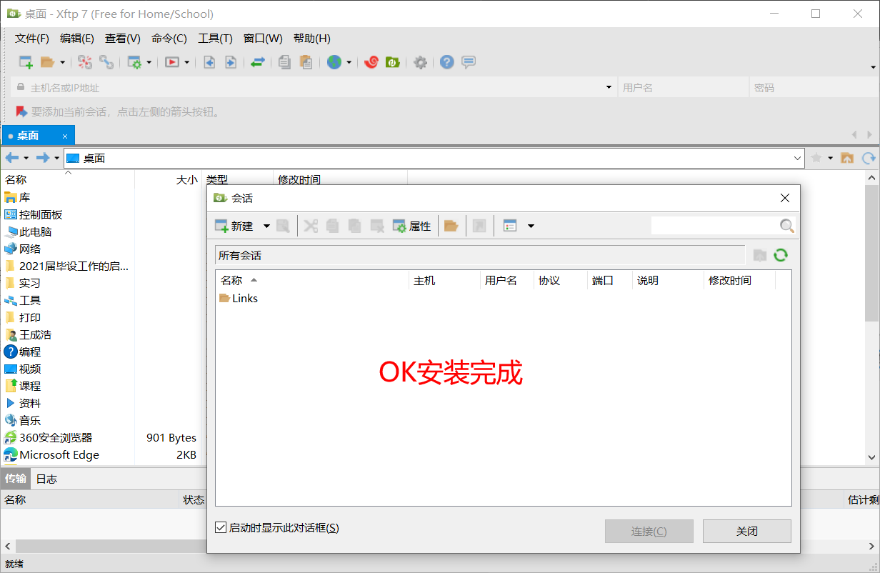Select 此电脑 in the file list
The width and height of the screenshot is (880, 573).
pyautogui.click(x=28, y=231)
